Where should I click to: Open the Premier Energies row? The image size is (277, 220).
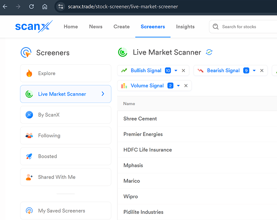point(197,134)
